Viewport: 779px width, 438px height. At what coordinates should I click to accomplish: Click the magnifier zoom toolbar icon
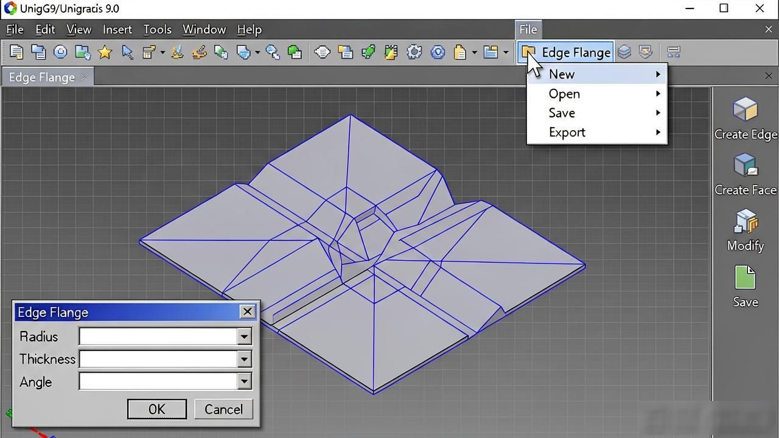tap(273, 52)
